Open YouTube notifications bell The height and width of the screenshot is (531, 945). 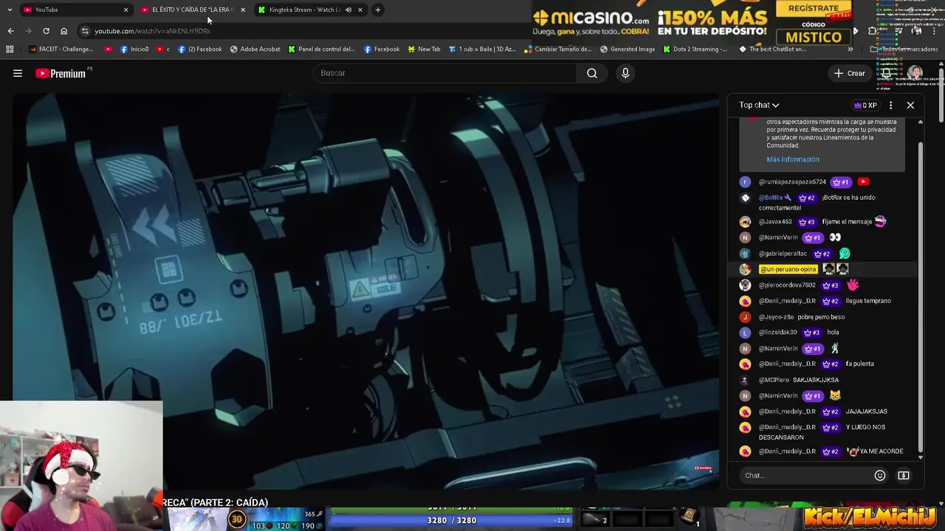[x=887, y=73]
